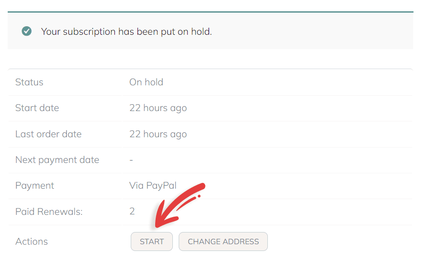Click the 'subscription has been put on hold' message
This screenshot has width=423, height=274.
point(126,32)
